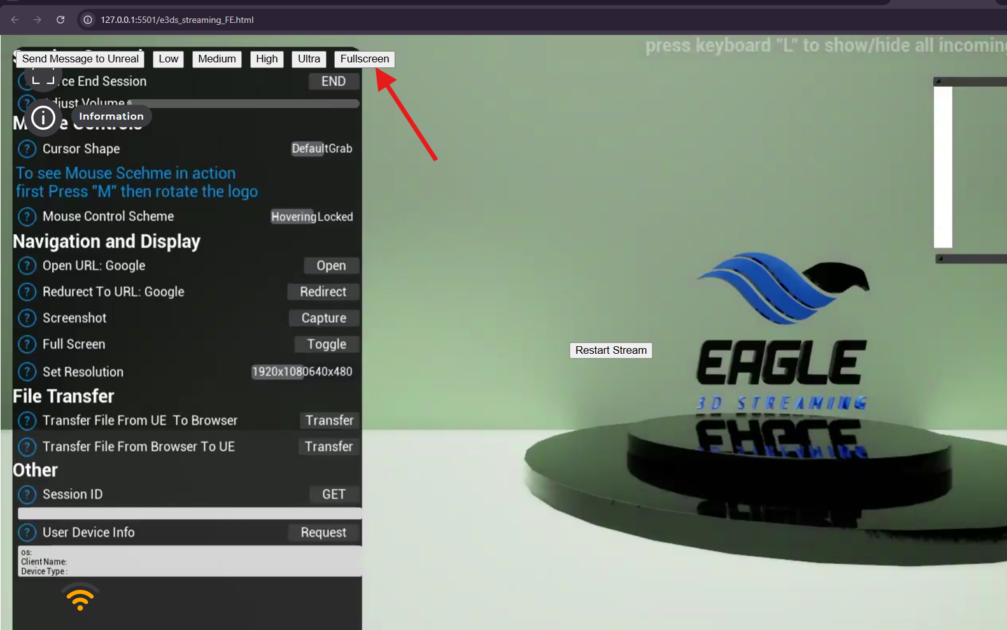Click the Restart Stream button
This screenshot has height=630, width=1007.
click(611, 351)
